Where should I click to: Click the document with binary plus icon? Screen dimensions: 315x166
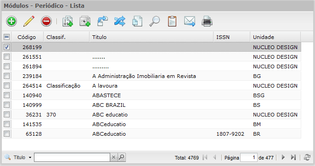pos(67,21)
